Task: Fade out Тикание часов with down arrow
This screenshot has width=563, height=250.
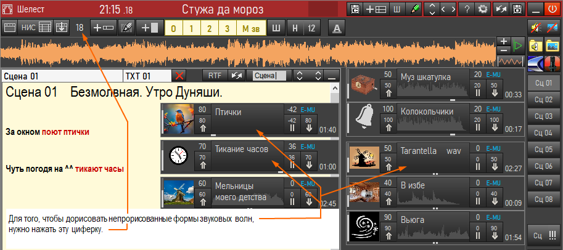Action: [x=309, y=161]
